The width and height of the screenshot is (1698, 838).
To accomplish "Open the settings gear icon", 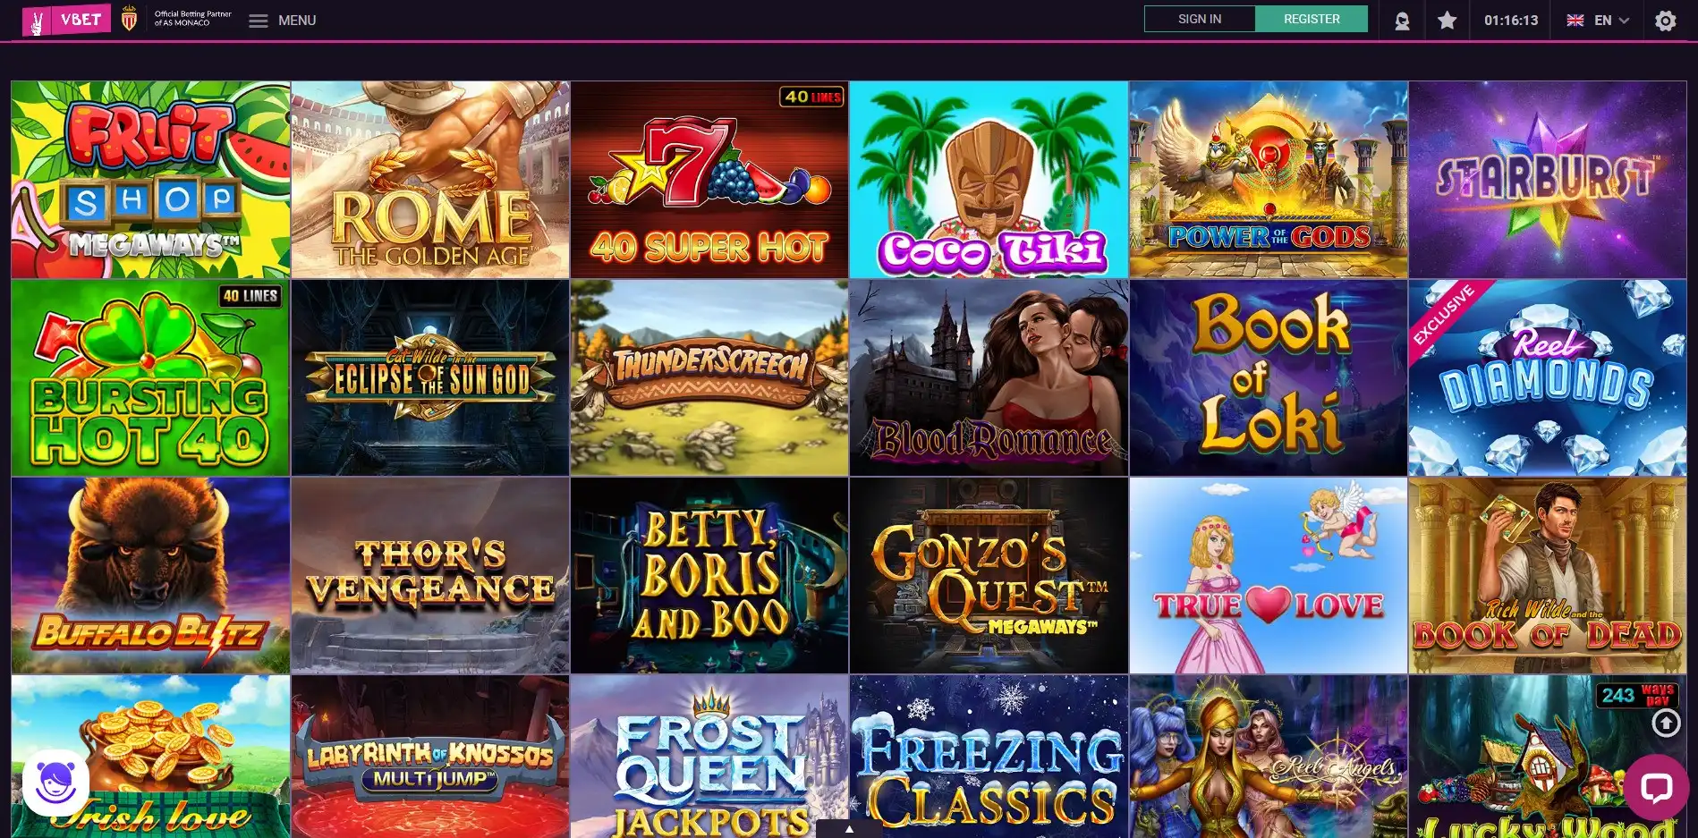I will pyautogui.click(x=1665, y=21).
